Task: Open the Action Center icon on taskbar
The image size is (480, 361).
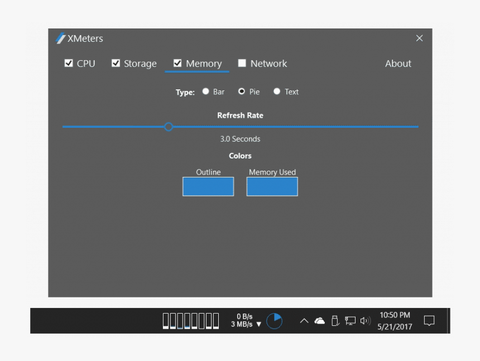Action: click(429, 321)
